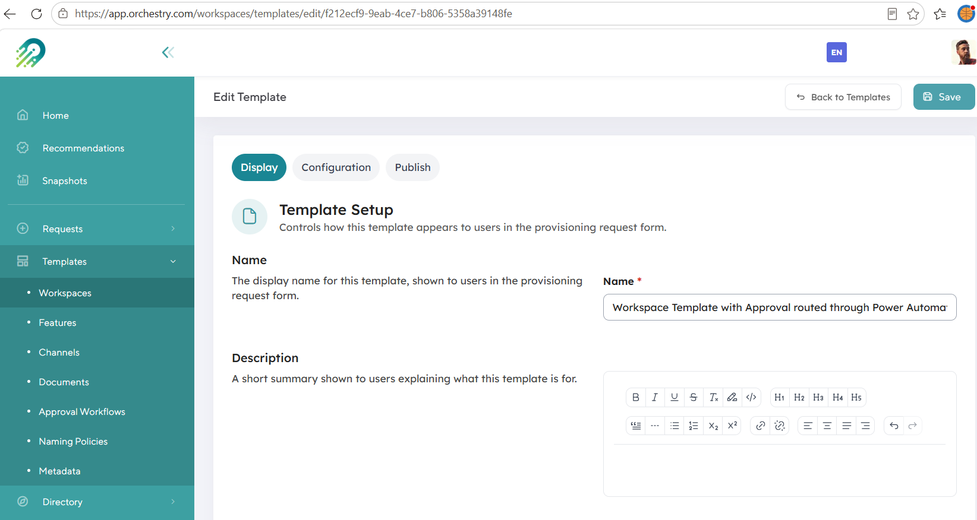
Task: Apply strikethrough in description editor
Action: coord(694,397)
